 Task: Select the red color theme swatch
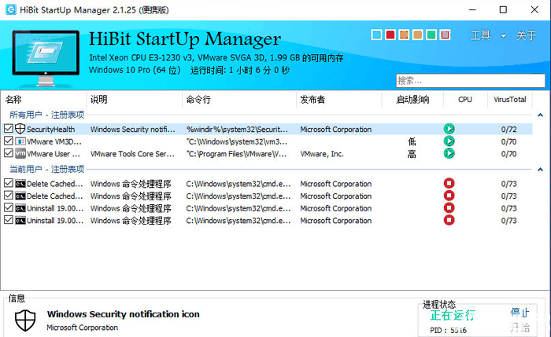(390, 35)
